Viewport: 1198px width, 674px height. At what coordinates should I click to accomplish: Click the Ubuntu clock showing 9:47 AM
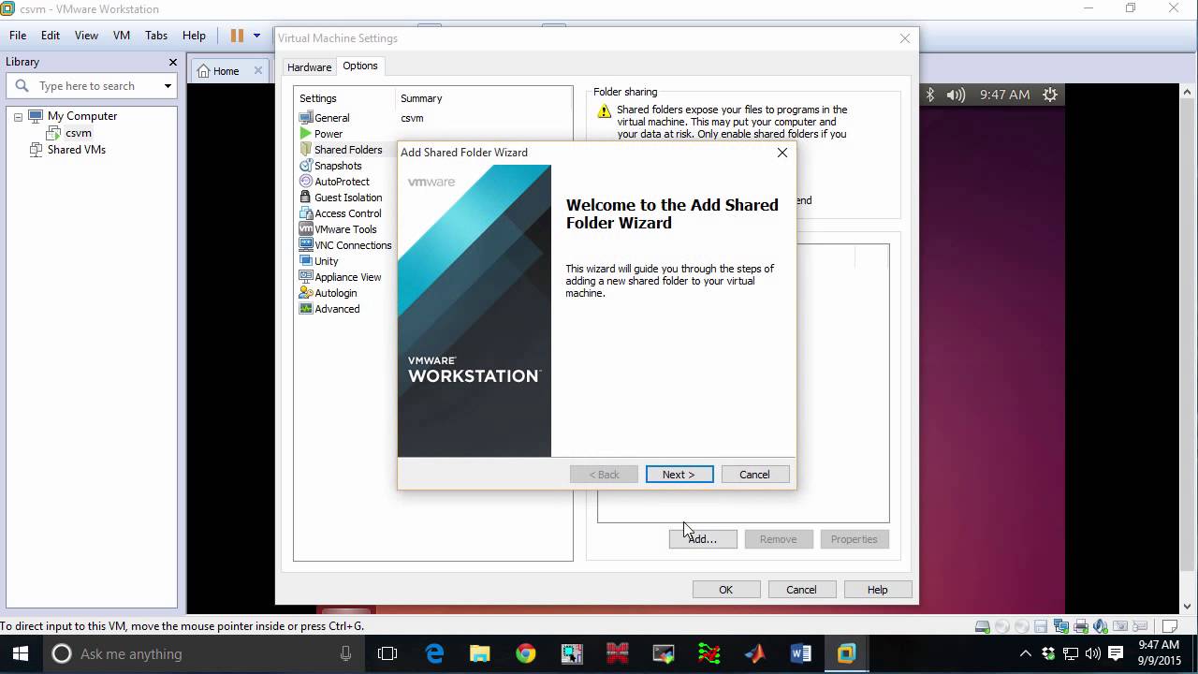click(1004, 95)
